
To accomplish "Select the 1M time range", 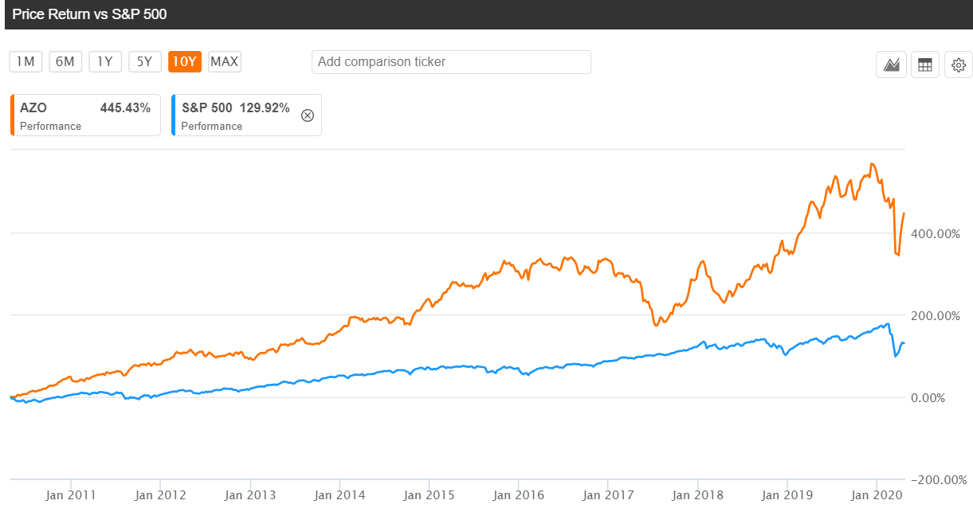I will coord(26,61).
